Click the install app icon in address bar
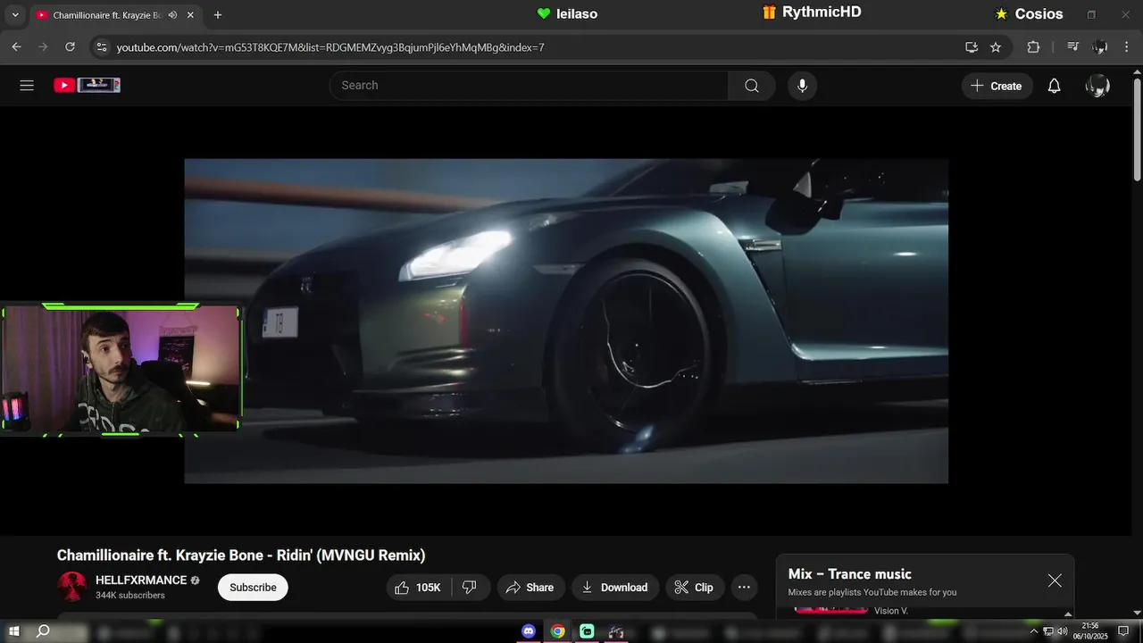 coord(972,46)
